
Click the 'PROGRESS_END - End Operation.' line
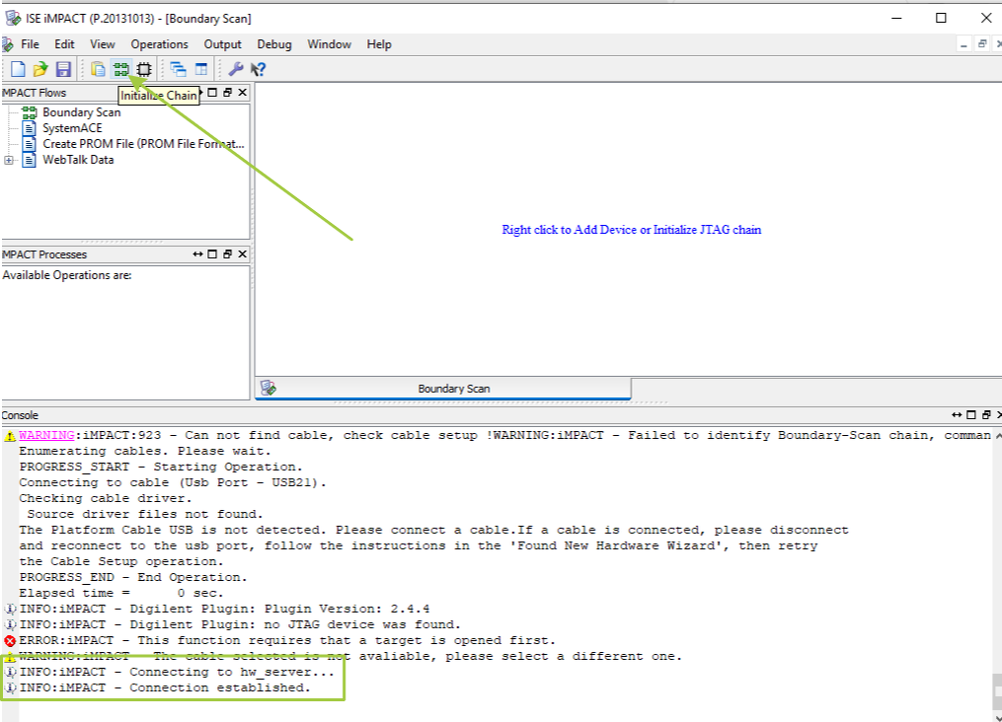coord(133,577)
